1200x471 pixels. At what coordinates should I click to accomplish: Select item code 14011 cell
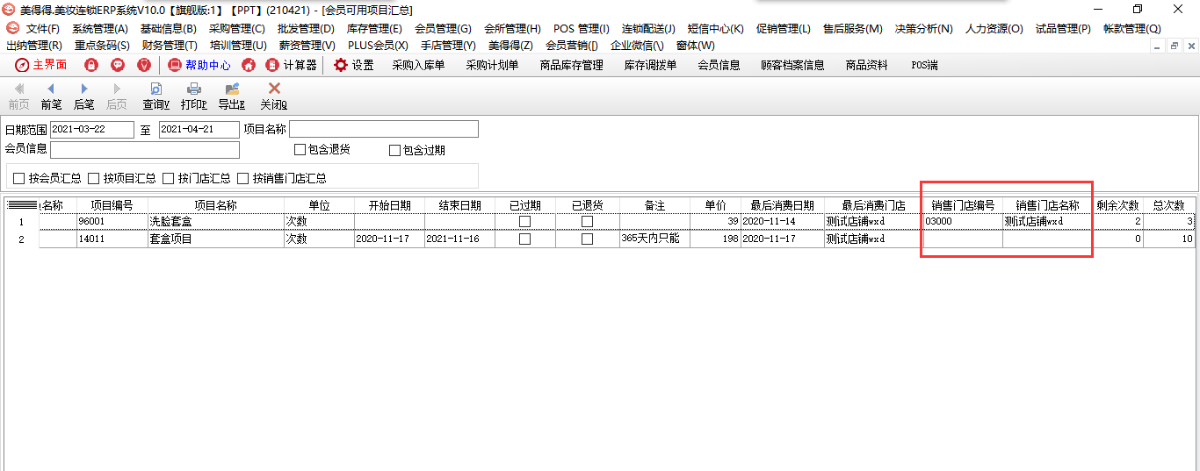coord(112,239)
